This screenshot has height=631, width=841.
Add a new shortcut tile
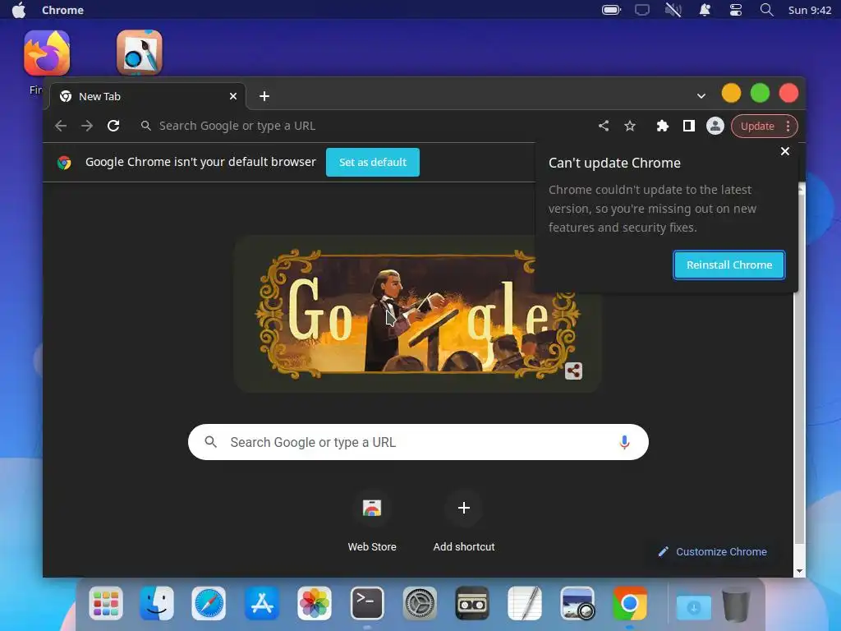click(x=464, y=520)
